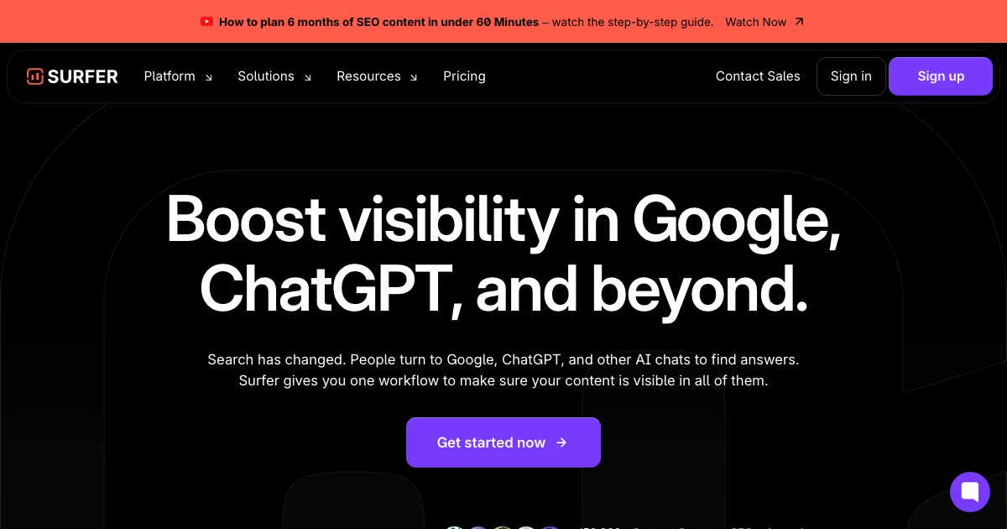Expand the Solutions dropdown arrow
The height and width of the screenshot is (529, 1007).
308,77
